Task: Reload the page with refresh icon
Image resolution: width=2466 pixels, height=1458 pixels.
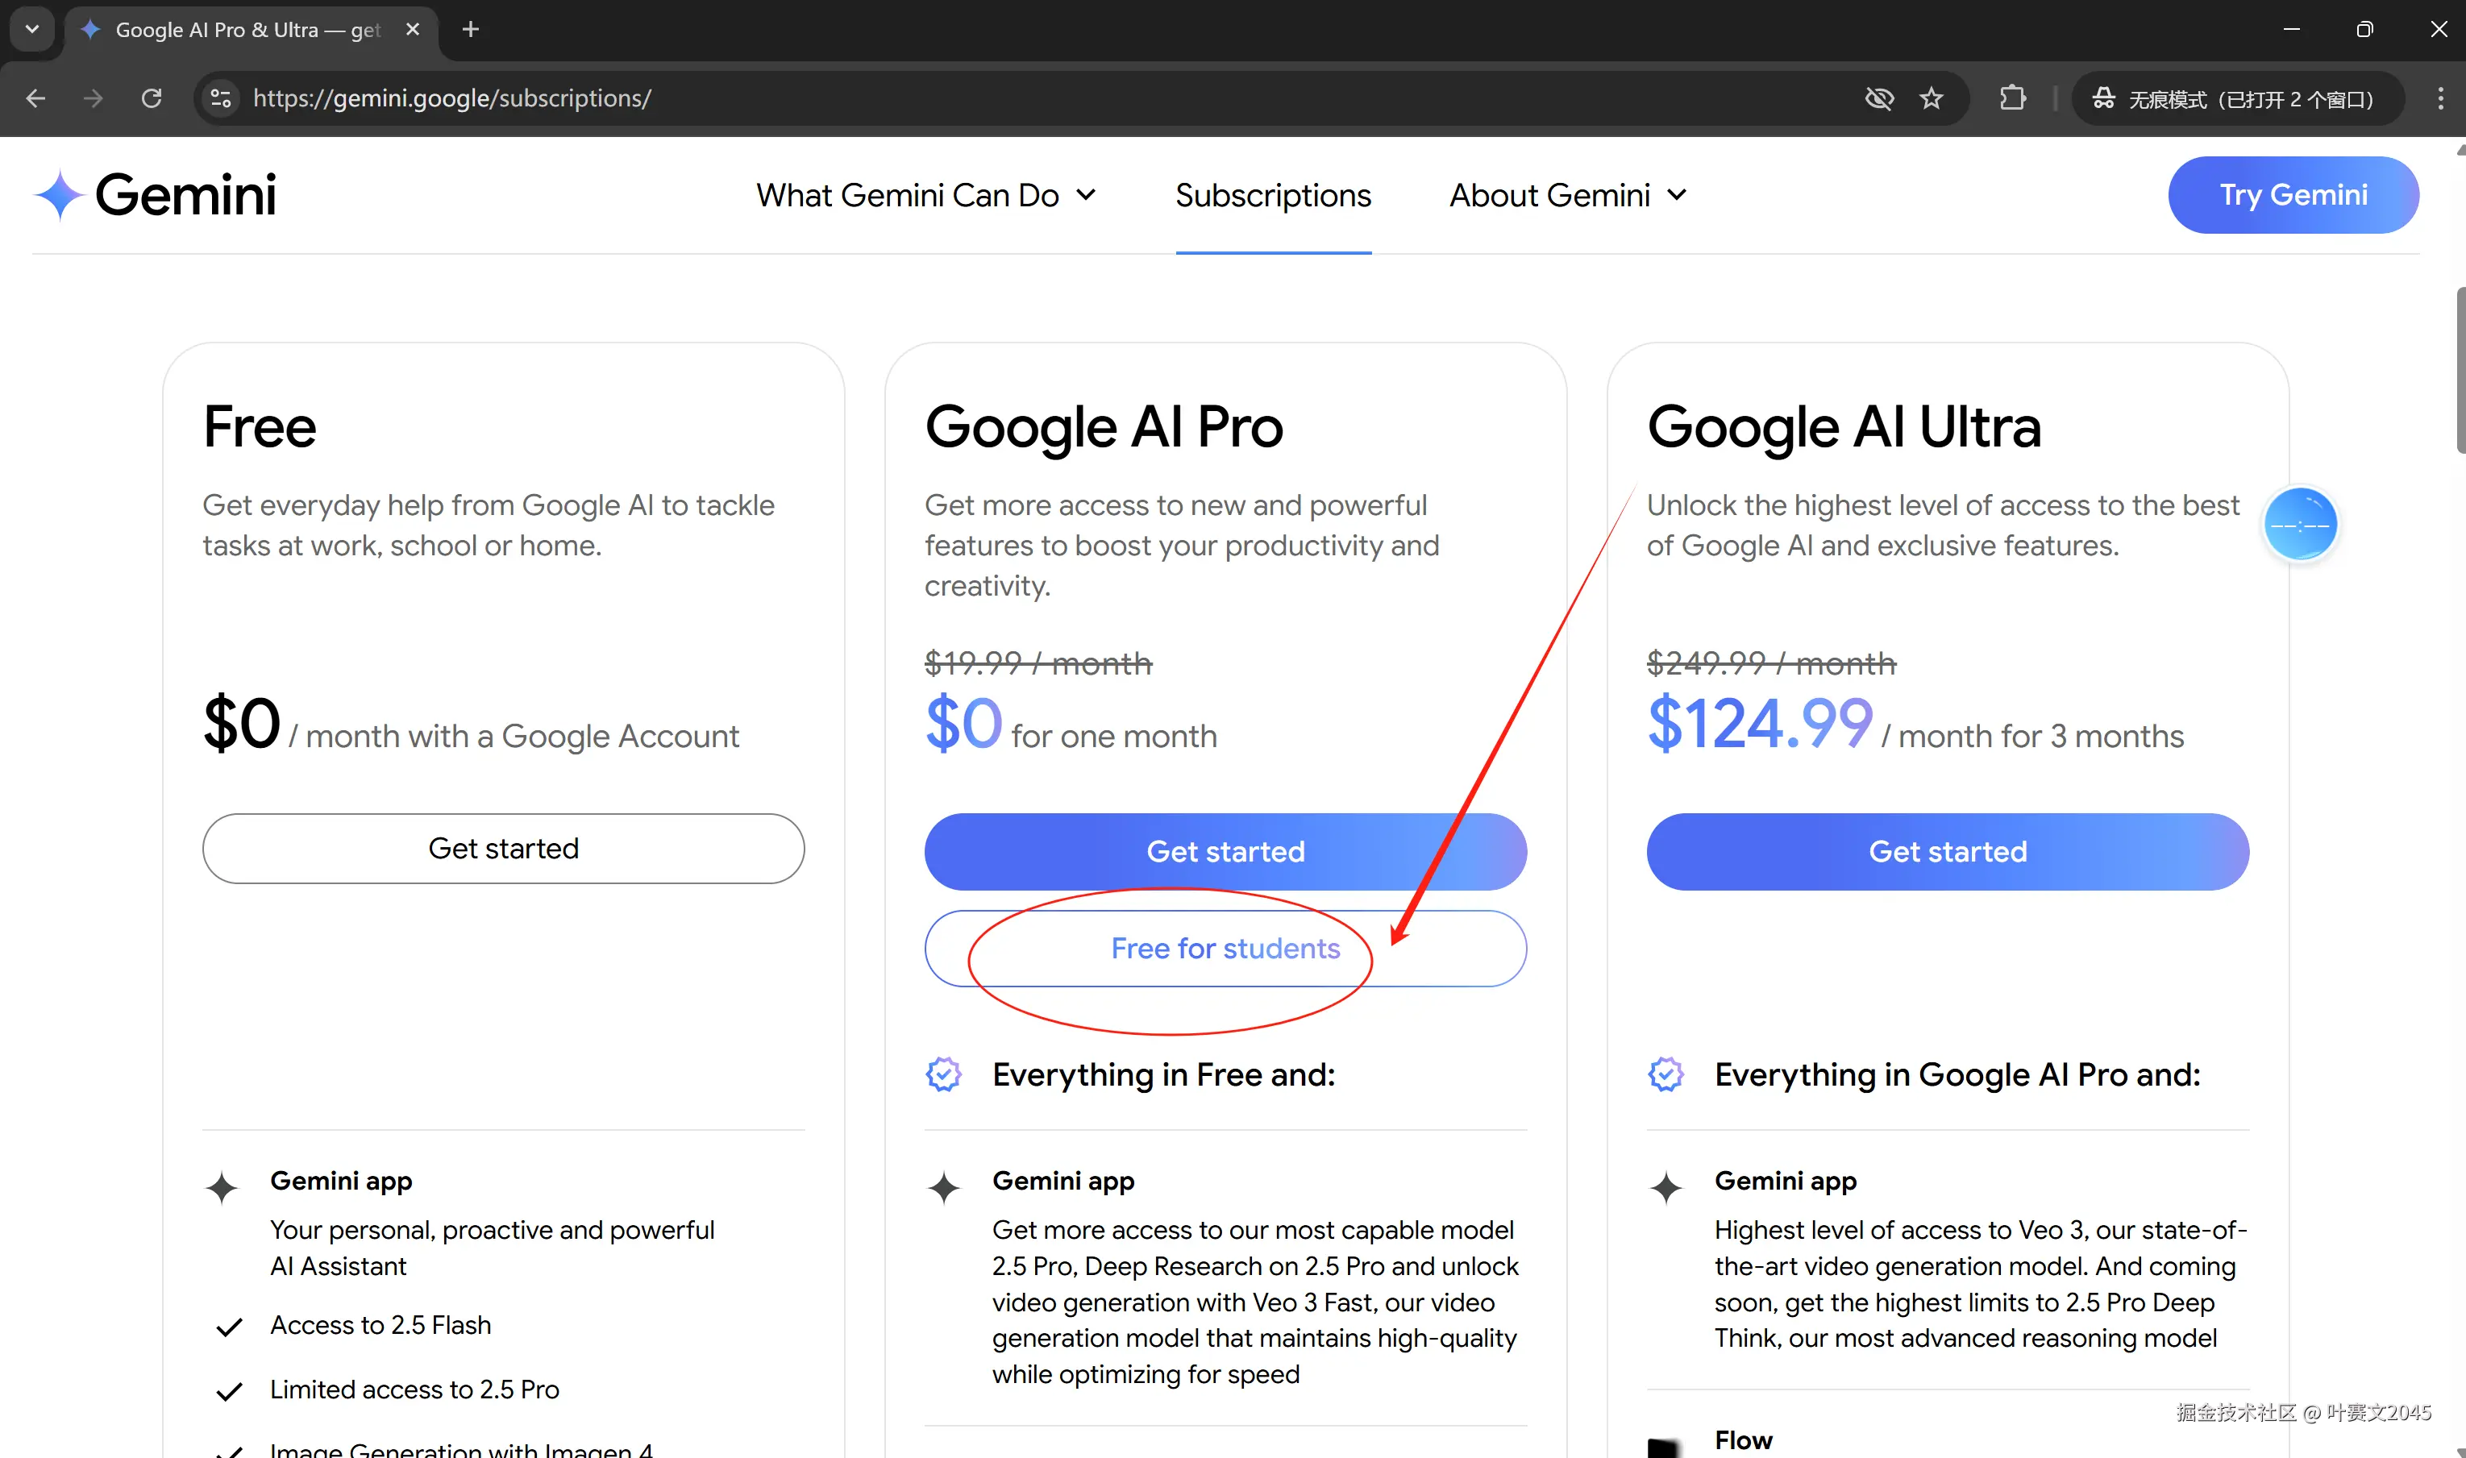Action: pos(152,98)
